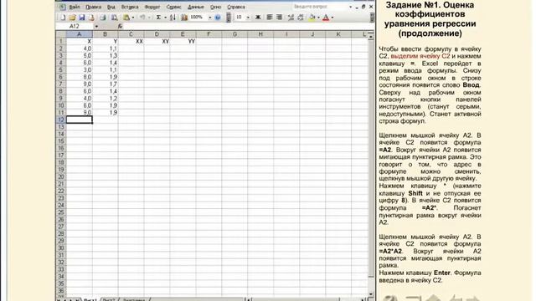
Task: Click the XX header cell C1
Action: point(131,41)
